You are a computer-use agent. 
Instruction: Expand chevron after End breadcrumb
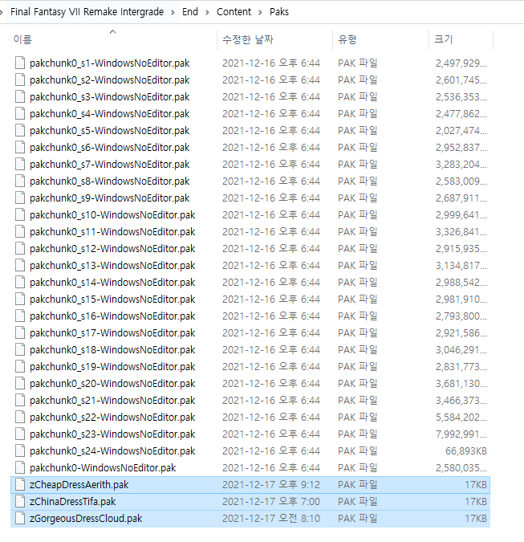[x=207, y=12]
